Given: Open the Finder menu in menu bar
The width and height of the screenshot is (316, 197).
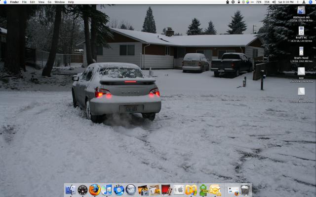Looking at the screenshot, I should tap(14, 2).
